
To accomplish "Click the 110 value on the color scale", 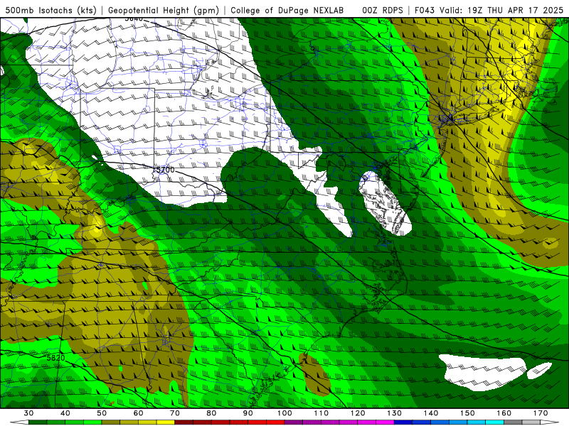I will click(x=321, y=413).
